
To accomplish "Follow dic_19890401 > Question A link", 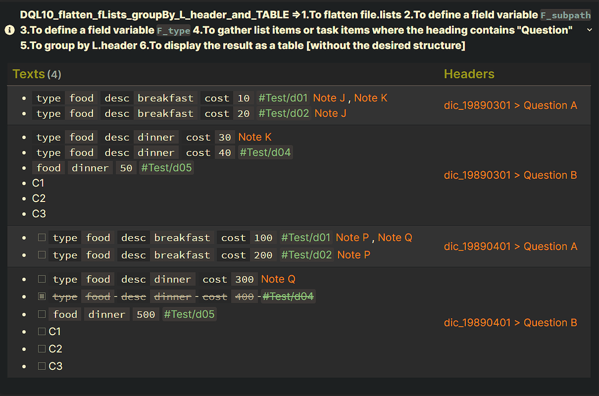I will coord(510,247).
